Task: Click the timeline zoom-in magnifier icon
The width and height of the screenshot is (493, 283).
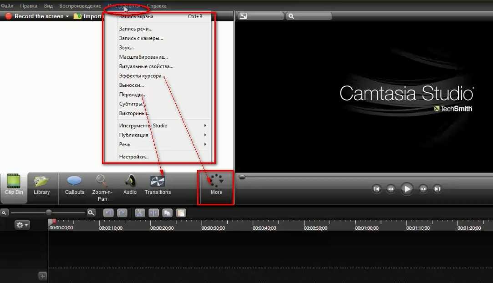Action: click(x=91, y=212)
